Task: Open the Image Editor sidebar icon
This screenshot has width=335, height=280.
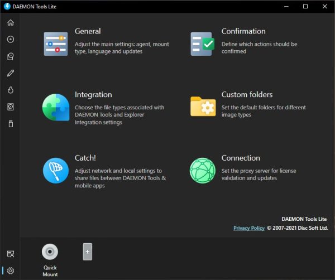Action: [x=11, y=56]
